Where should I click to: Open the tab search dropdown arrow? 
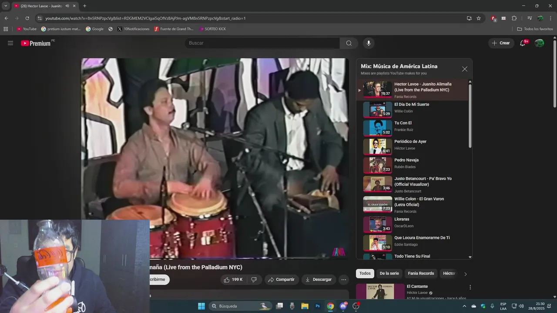pyautogui.click(x=6, y=6)
